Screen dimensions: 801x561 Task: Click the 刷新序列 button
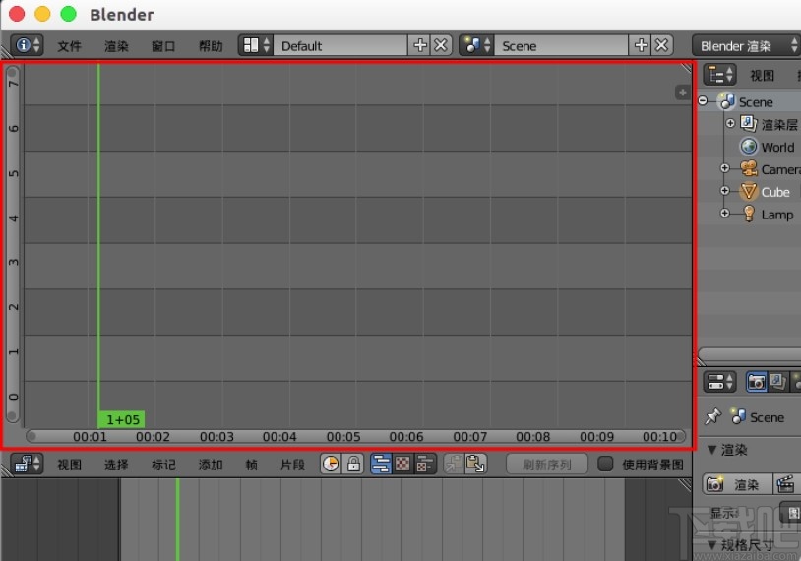(546, 464)
